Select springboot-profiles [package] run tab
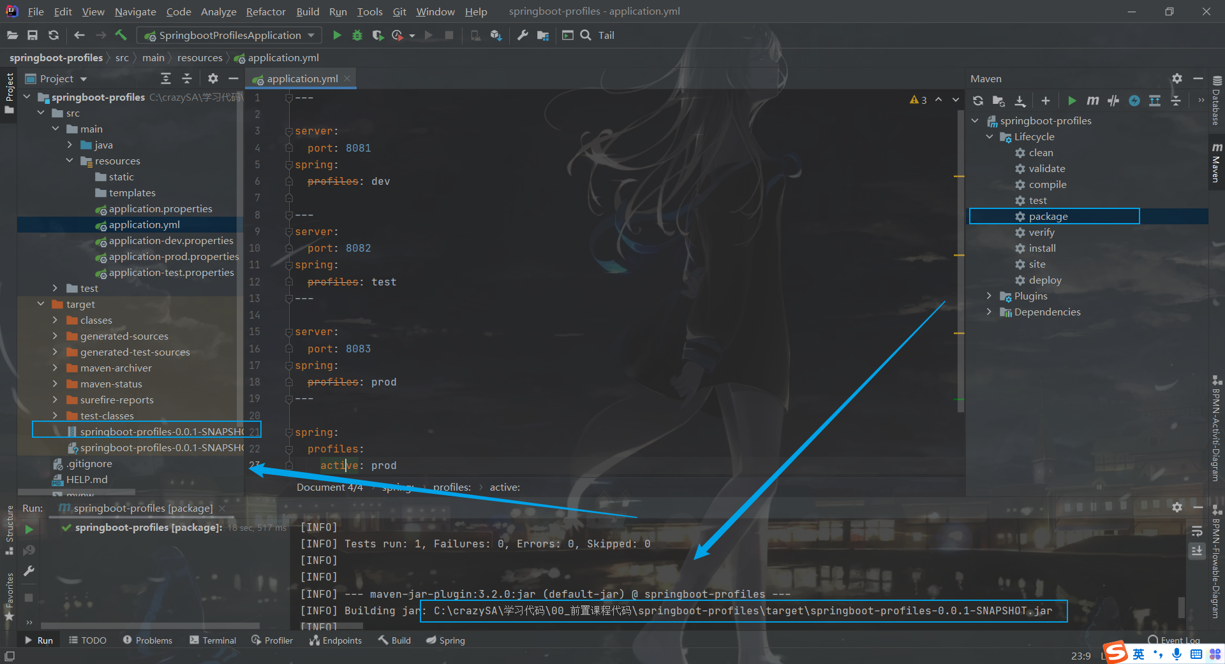The height and width of the screenshot is (664, 1225). [x=142, y=508]
